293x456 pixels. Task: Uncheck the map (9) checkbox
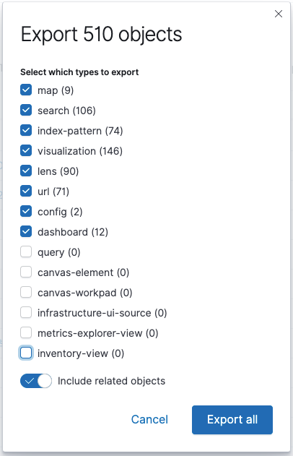coord(26,90)
